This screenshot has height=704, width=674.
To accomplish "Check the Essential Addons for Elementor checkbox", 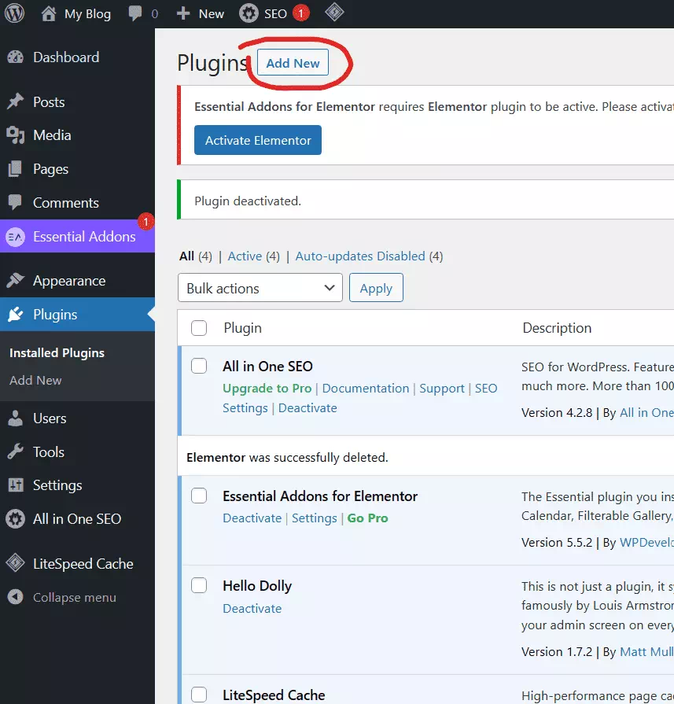I will point(199,496).
